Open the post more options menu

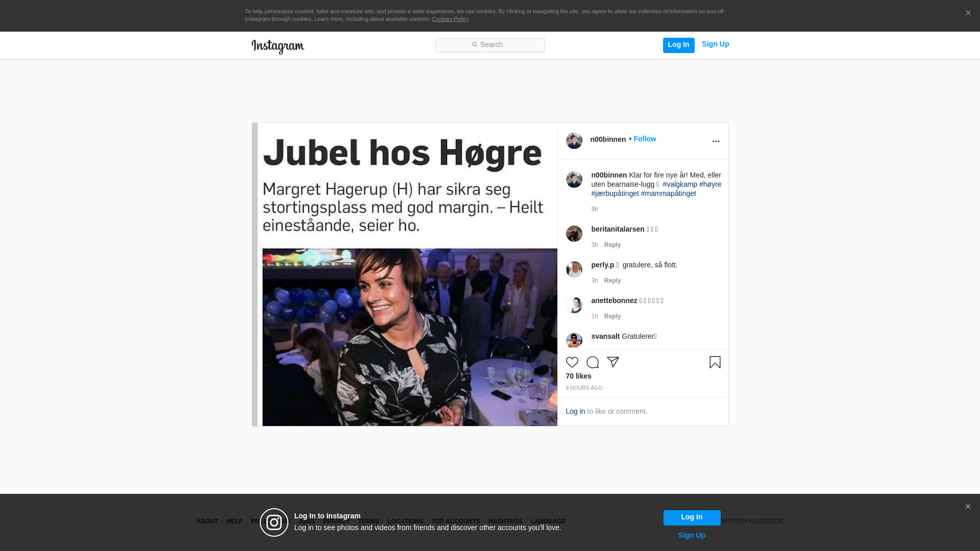(x=716, y=141)
